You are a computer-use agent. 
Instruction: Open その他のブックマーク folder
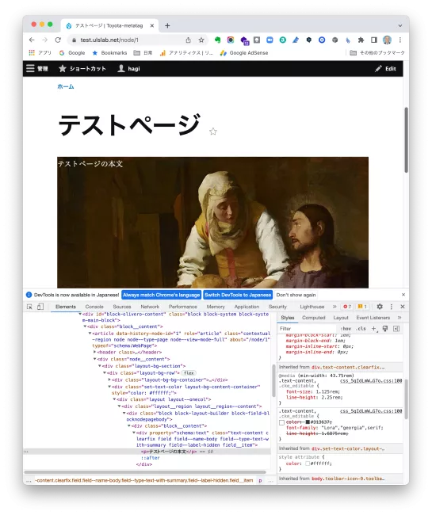coord(377,53)
